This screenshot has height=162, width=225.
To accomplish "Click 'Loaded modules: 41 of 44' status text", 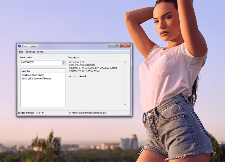I will 31,113.
